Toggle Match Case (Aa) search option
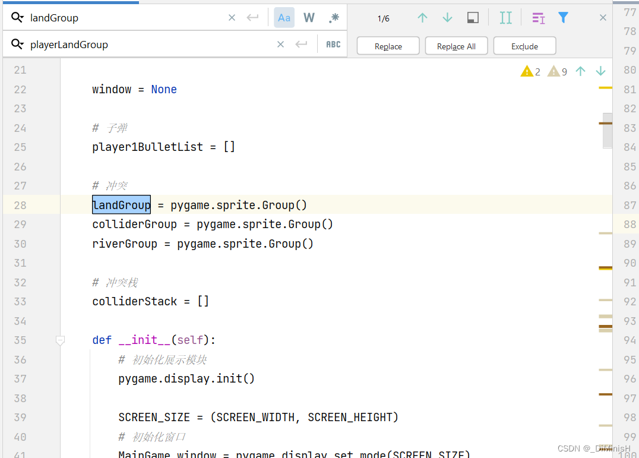The height and width of the screenshot is (458, 639). pyautogui.click(x=284, y=18)
